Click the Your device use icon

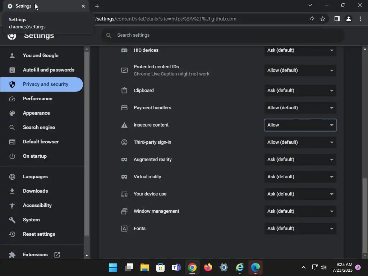(x=124, y=194)
